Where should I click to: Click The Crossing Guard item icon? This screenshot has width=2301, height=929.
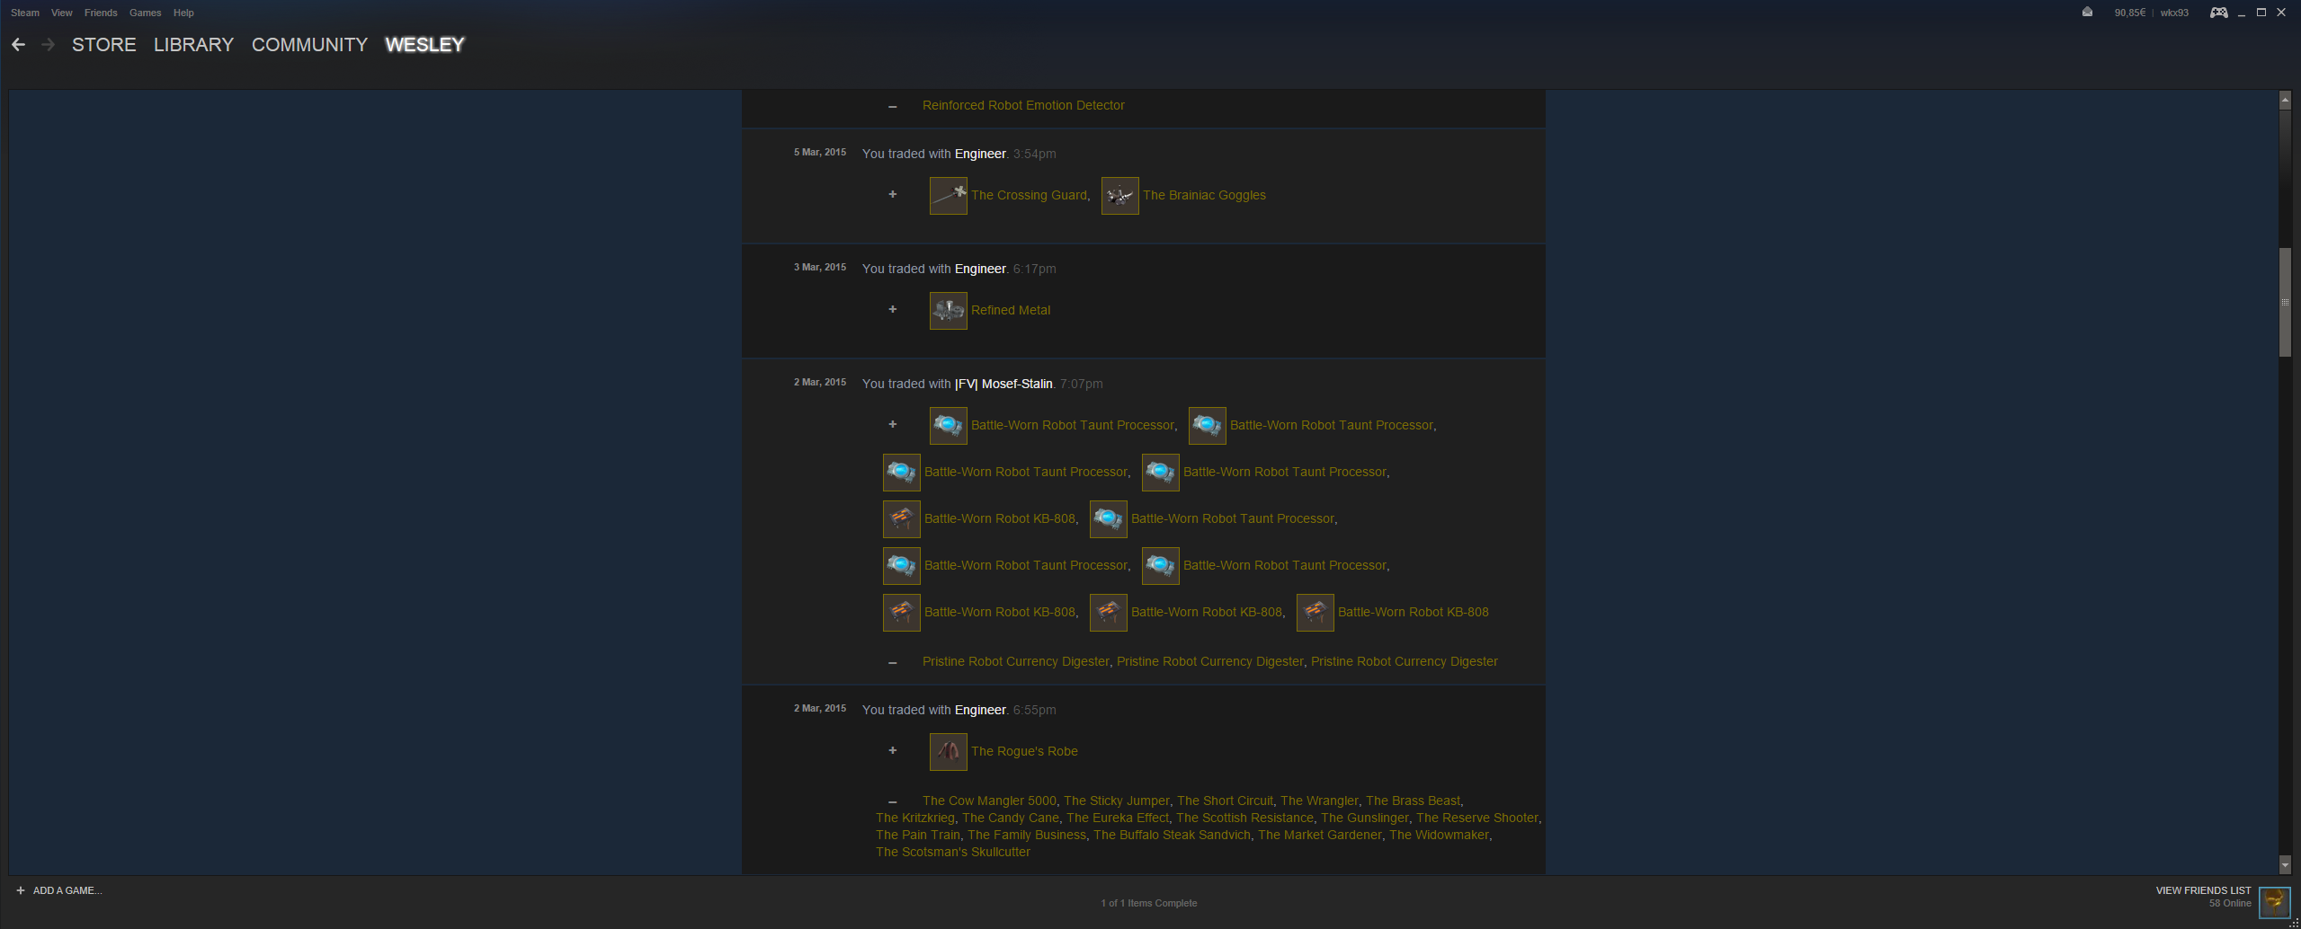(x=948, y=196)
